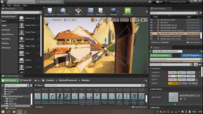Toggle surface snapping icon in the viewport
The image size is (203, 114).
108,20
